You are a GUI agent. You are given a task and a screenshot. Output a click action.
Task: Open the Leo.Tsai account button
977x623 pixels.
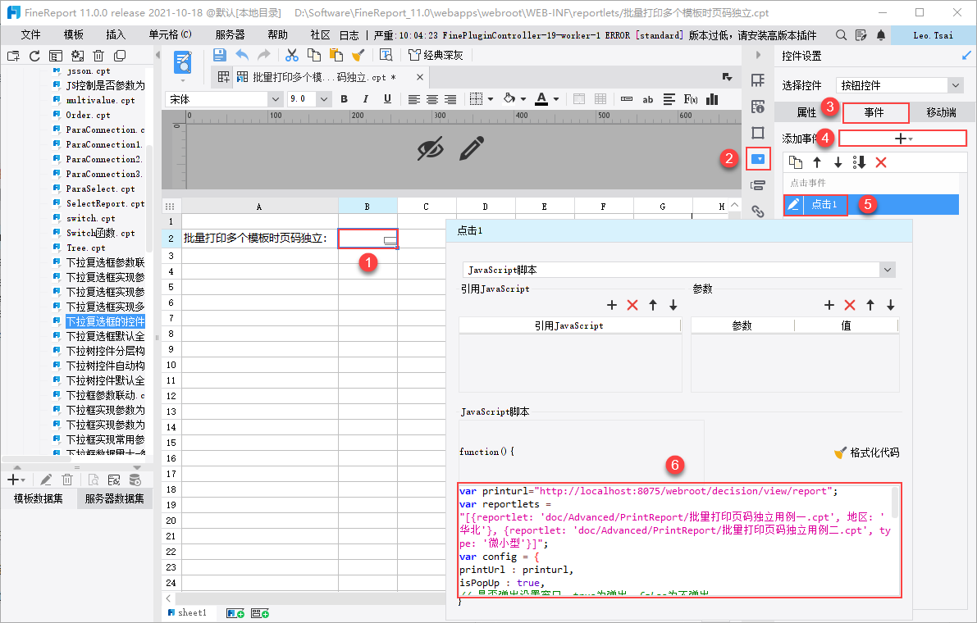coord(933,35)
